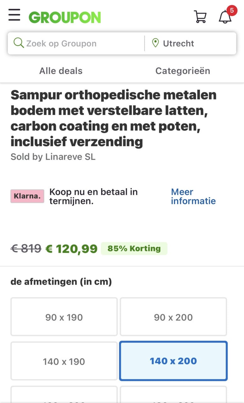Select size 140 x 190
This screenshot has width=244, height=403.
(x=64, y=361)
